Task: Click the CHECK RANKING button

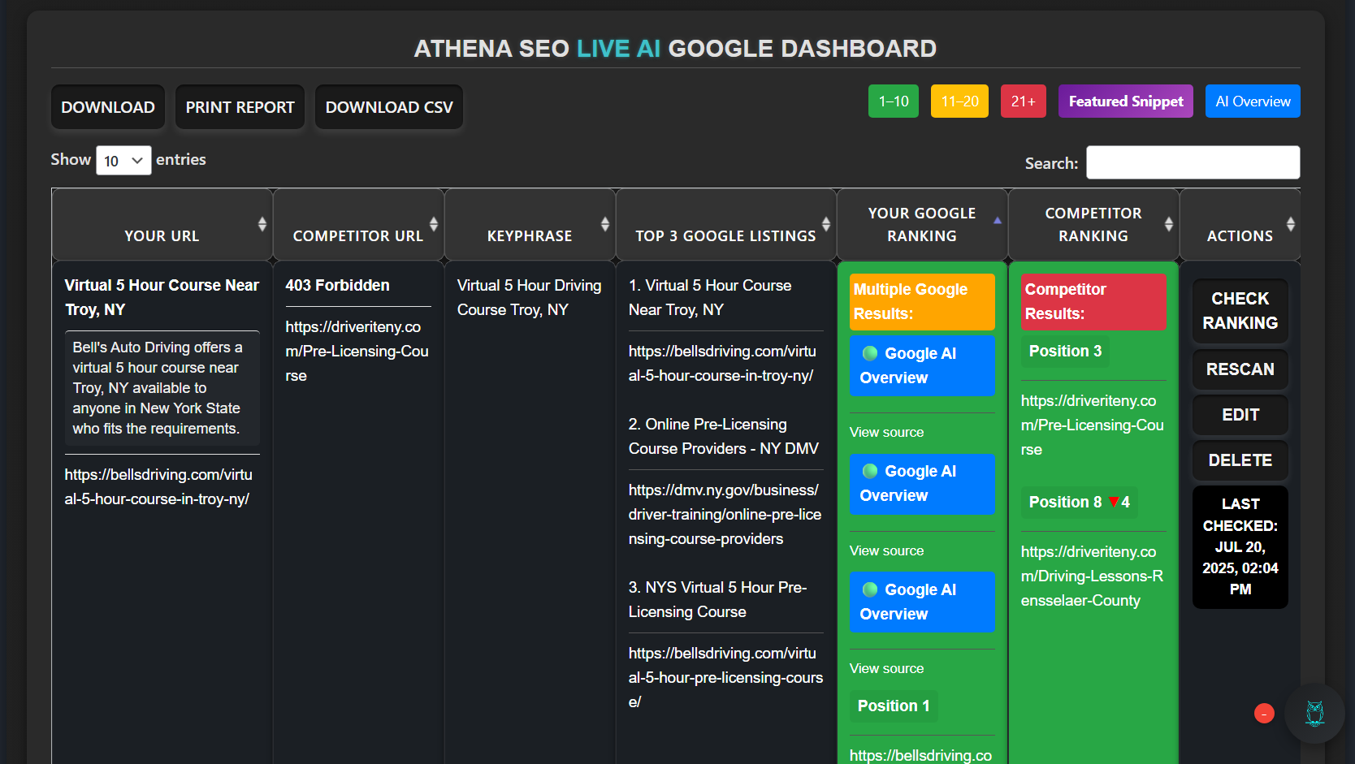Action: (1240, 311)
